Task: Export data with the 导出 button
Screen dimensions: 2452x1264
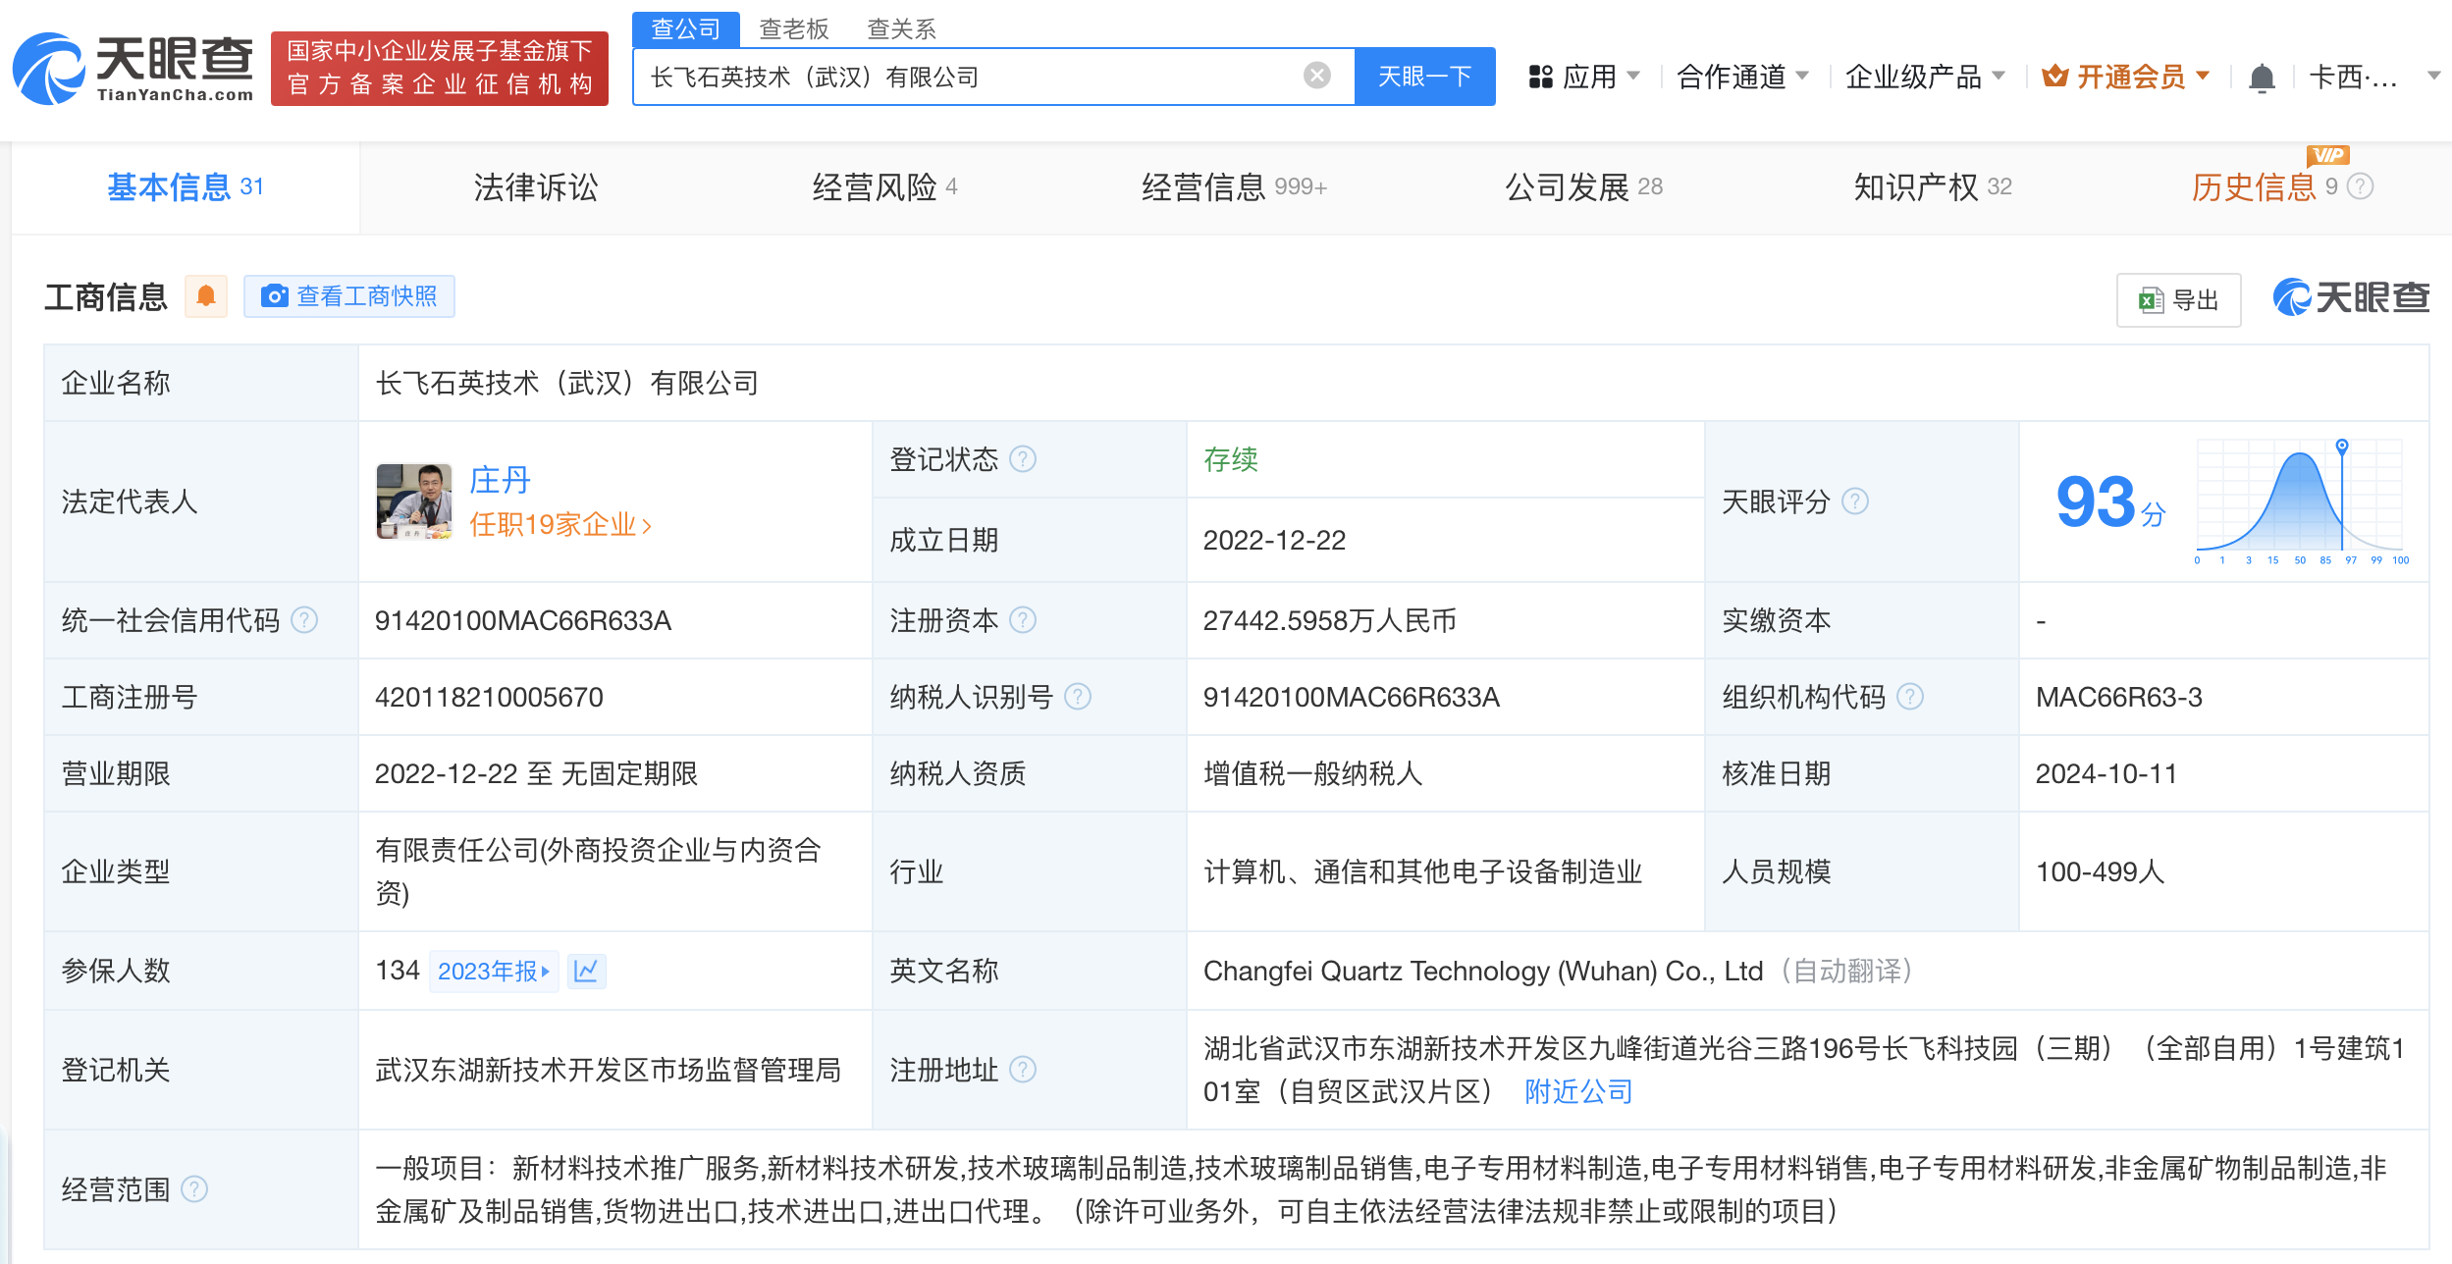Action: click(2178, 300)
